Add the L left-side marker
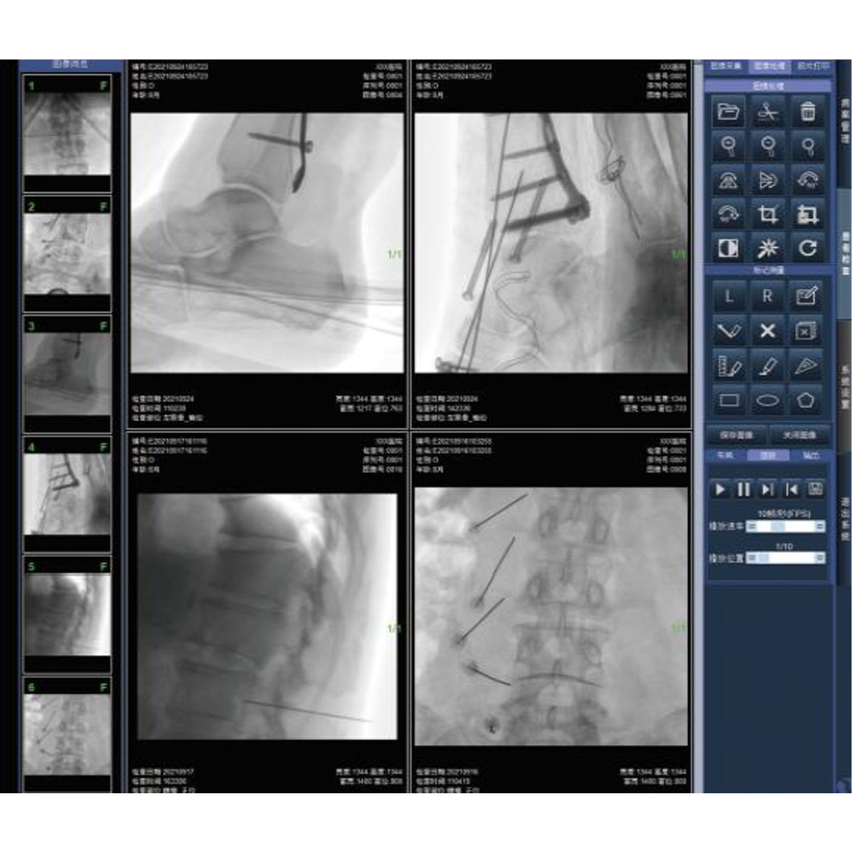The image size is (852, 852). coord(729,297)
